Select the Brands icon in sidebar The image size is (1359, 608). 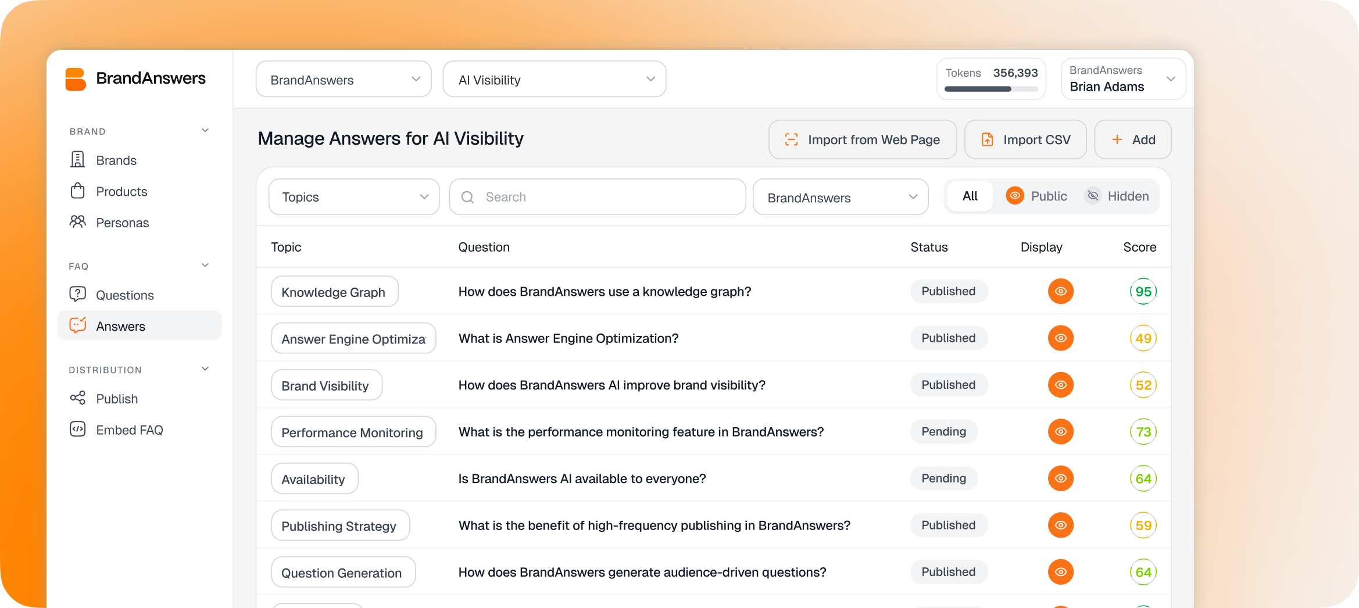[x=78, y=159]
